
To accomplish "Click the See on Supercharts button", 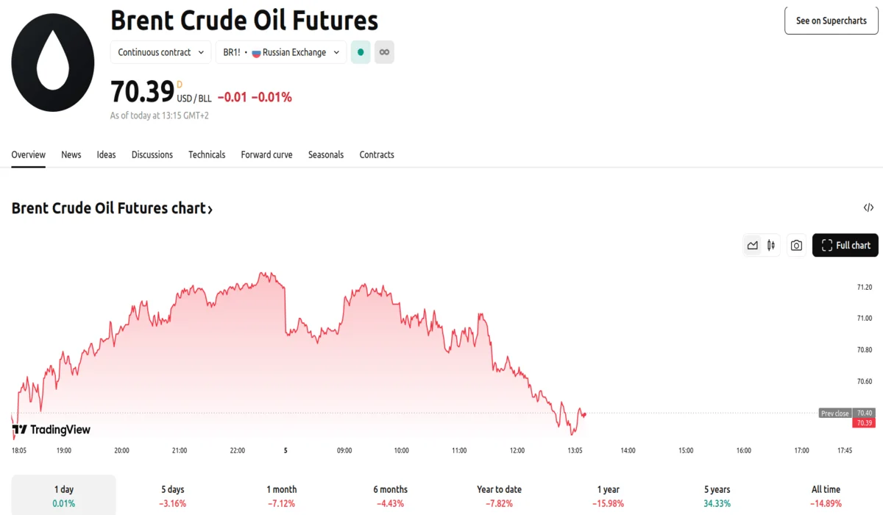I will tap(831, 21).
